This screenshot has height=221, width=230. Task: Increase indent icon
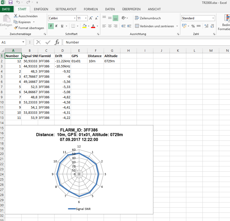tap(129, 26)
